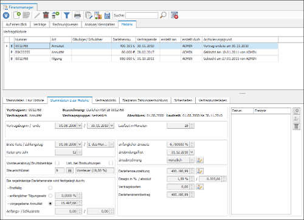
Task: Switch to the Rechnungswesen tab
Action: [65, 24]
